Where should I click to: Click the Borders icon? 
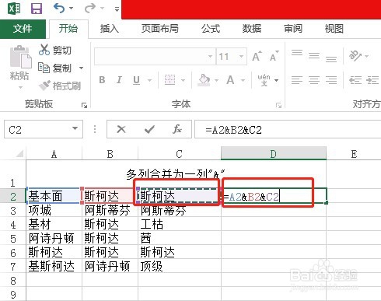point(170,80)
